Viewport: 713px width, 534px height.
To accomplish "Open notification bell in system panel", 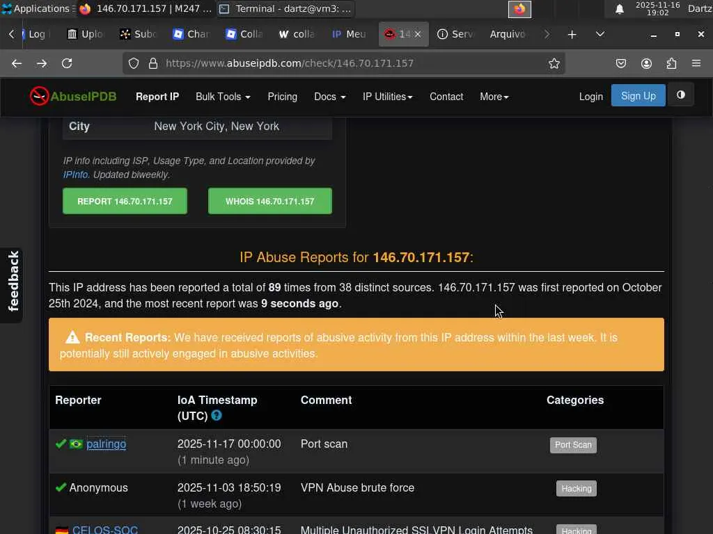I will [619, 9].
